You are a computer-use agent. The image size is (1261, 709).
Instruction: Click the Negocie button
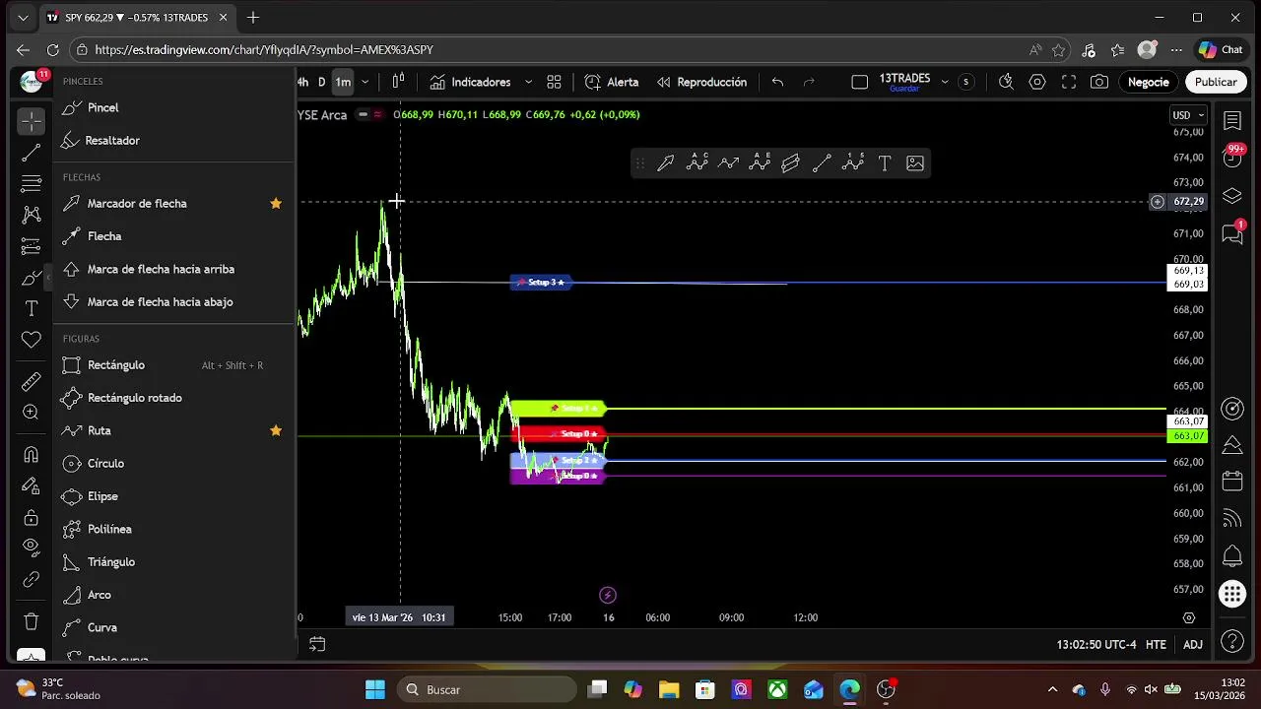tap(1148, 82)
